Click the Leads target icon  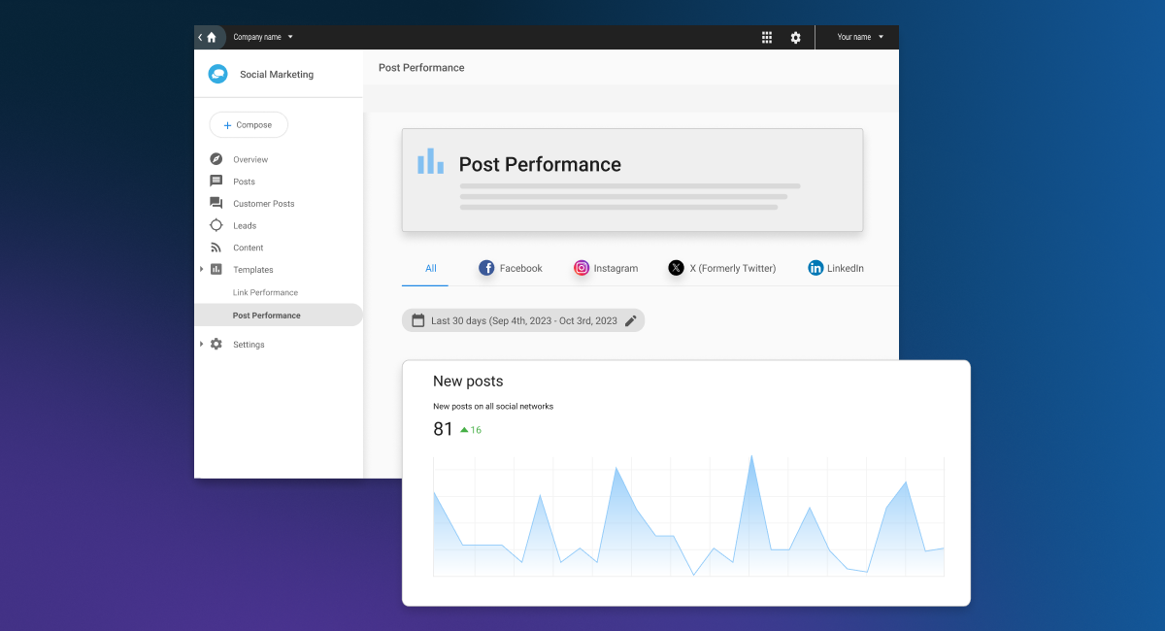point(216,225)
